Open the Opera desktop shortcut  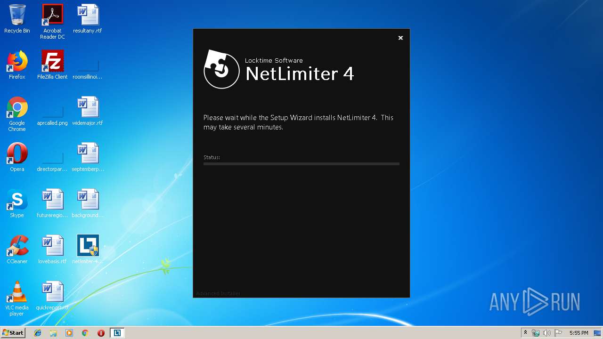click(17, 157)
